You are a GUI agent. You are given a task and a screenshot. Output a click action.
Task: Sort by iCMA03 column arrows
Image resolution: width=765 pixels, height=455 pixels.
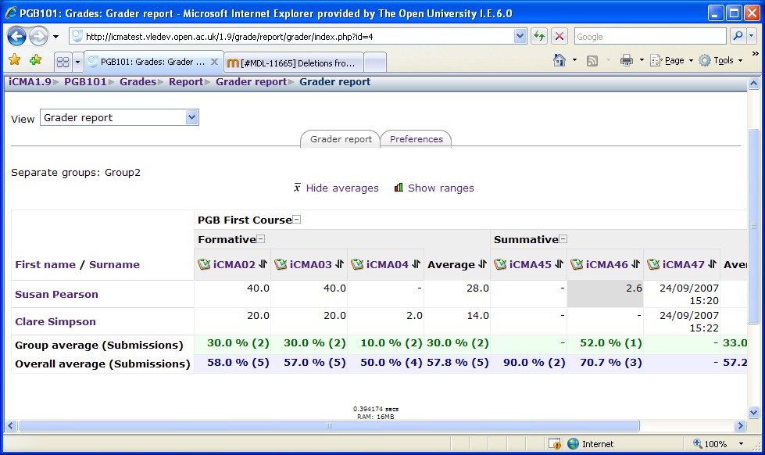click(x=340, y=264)
